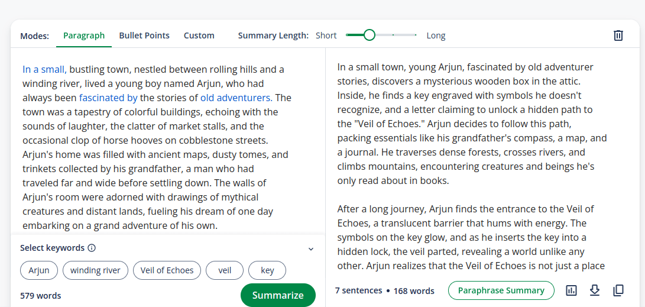Image resolution: width=645 pixels, height=307 pixels.
Task: Switch to Paragraph mode tab
Action: 84,35
